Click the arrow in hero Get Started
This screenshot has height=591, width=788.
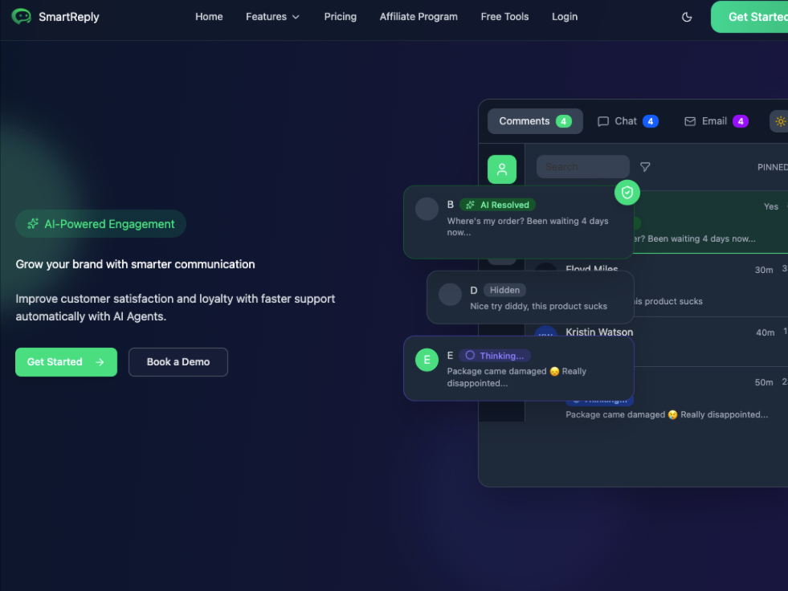click(100, 362)
